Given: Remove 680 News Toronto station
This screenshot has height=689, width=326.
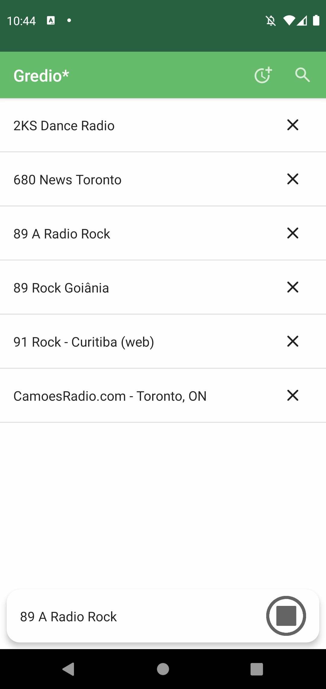Looking at the screenshot, I should (292, 179).
